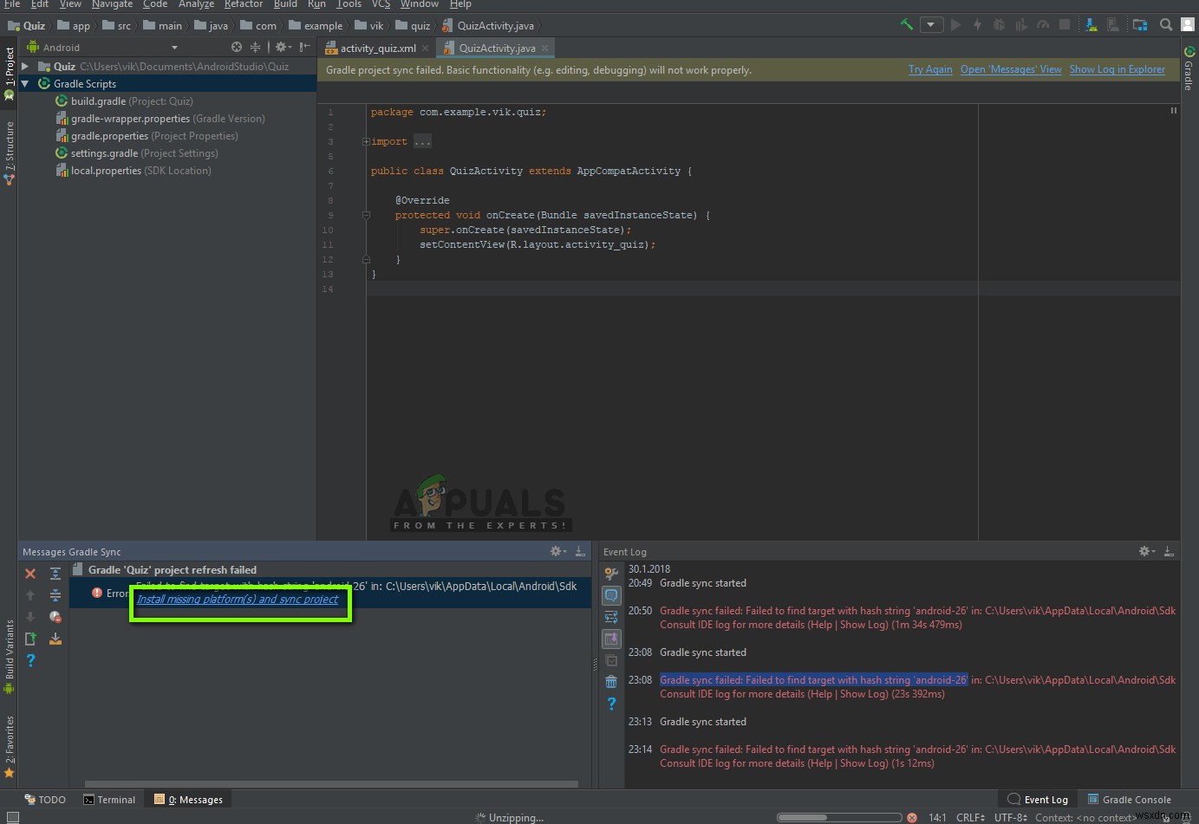
Task: Click the Search Everywhere magnifier icon
Action: tap(1166, 24)
